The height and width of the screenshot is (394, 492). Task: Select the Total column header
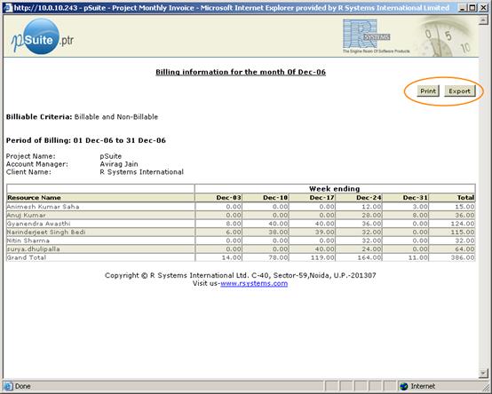pyautogui.click(x=452, y=198)
